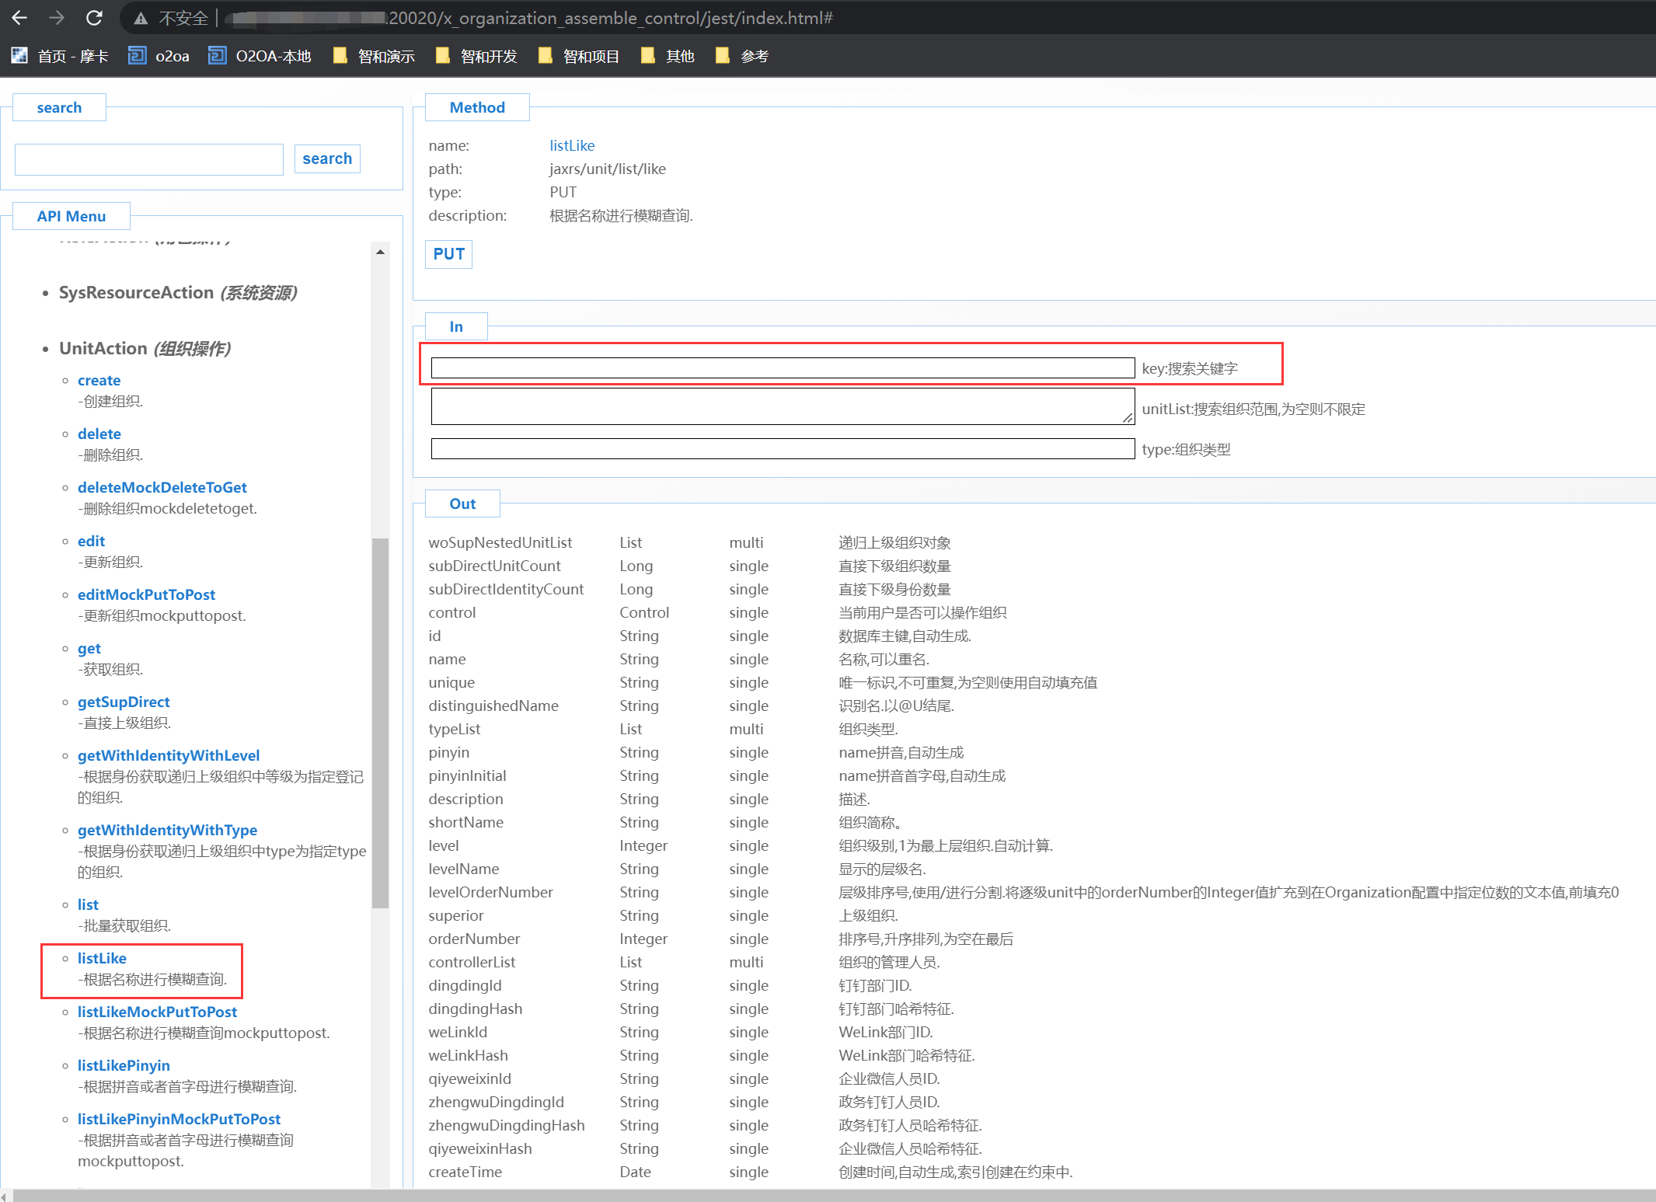
Task: Open the 智和开发 bookmark folder
Action: pyautogui.click(x=476, y=56)
